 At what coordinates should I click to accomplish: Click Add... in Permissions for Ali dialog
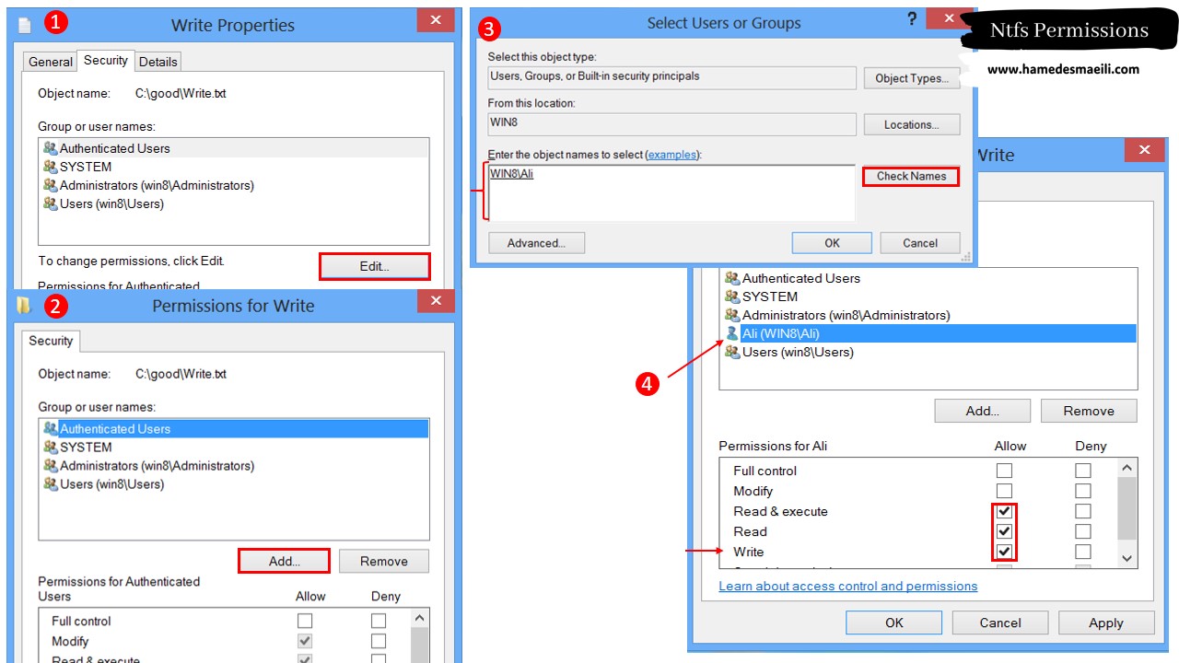point(982,411)
